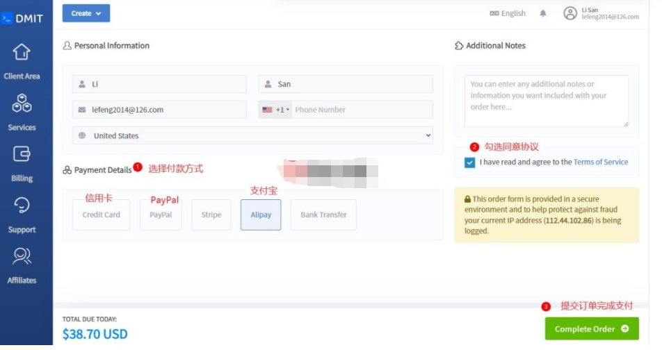Choose PayPal payment option
Screen dimensions: 662x350
pyautogui.click(x=161, y=215)
